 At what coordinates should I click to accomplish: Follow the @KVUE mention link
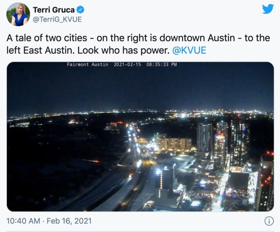(x=189, y=50)
